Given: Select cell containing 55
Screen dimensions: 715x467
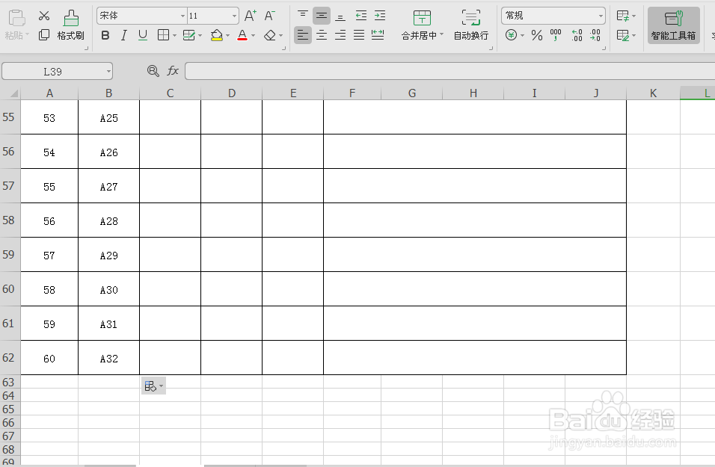Looking at the screenshot, I should click(x=49, y=187).
